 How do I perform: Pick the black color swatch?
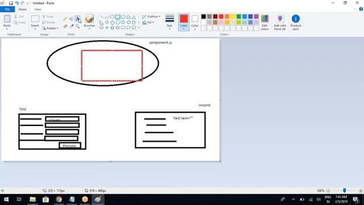point(204,17)
